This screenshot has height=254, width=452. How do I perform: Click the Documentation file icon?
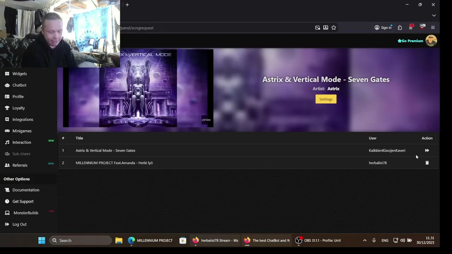[7, 190]
